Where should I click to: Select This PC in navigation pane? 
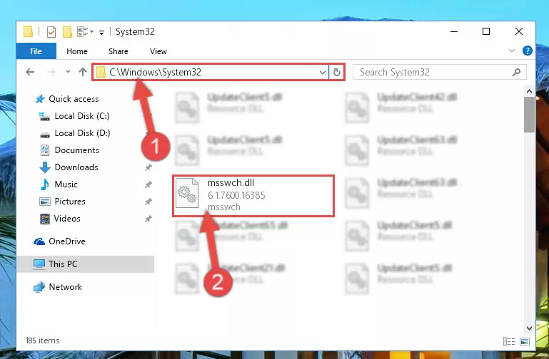pyautogui.click(x=86, y=264)
